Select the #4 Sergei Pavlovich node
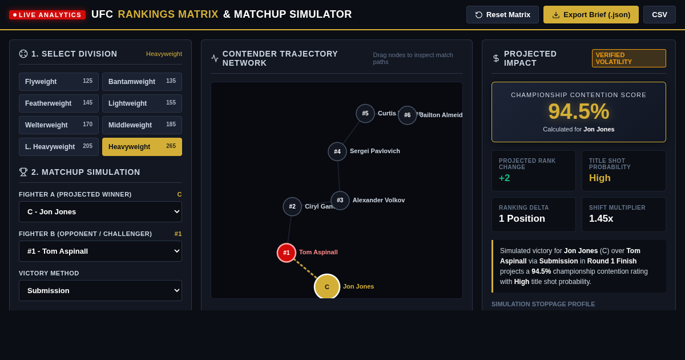 pyautogui.click(x=337, y=151)
